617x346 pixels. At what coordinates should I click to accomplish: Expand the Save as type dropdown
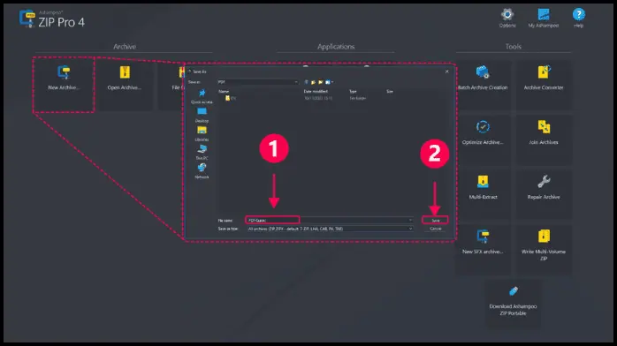(x=410, y=229)
